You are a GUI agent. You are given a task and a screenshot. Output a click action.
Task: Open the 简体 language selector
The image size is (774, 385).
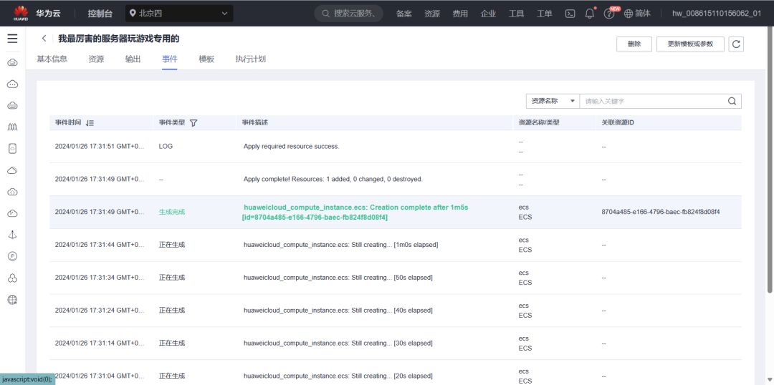click(637, 14)
